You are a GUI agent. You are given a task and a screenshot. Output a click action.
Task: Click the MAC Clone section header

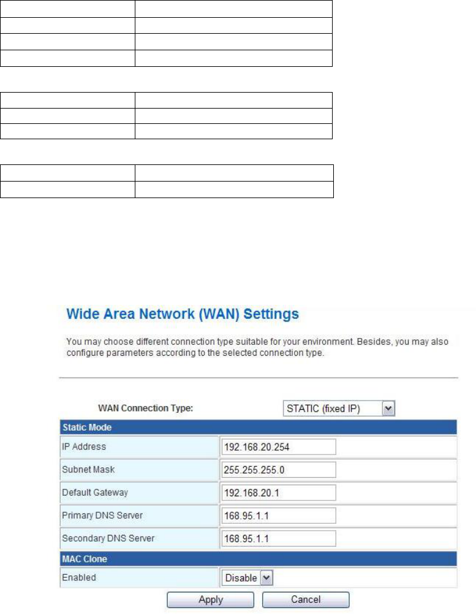(258, 559)
